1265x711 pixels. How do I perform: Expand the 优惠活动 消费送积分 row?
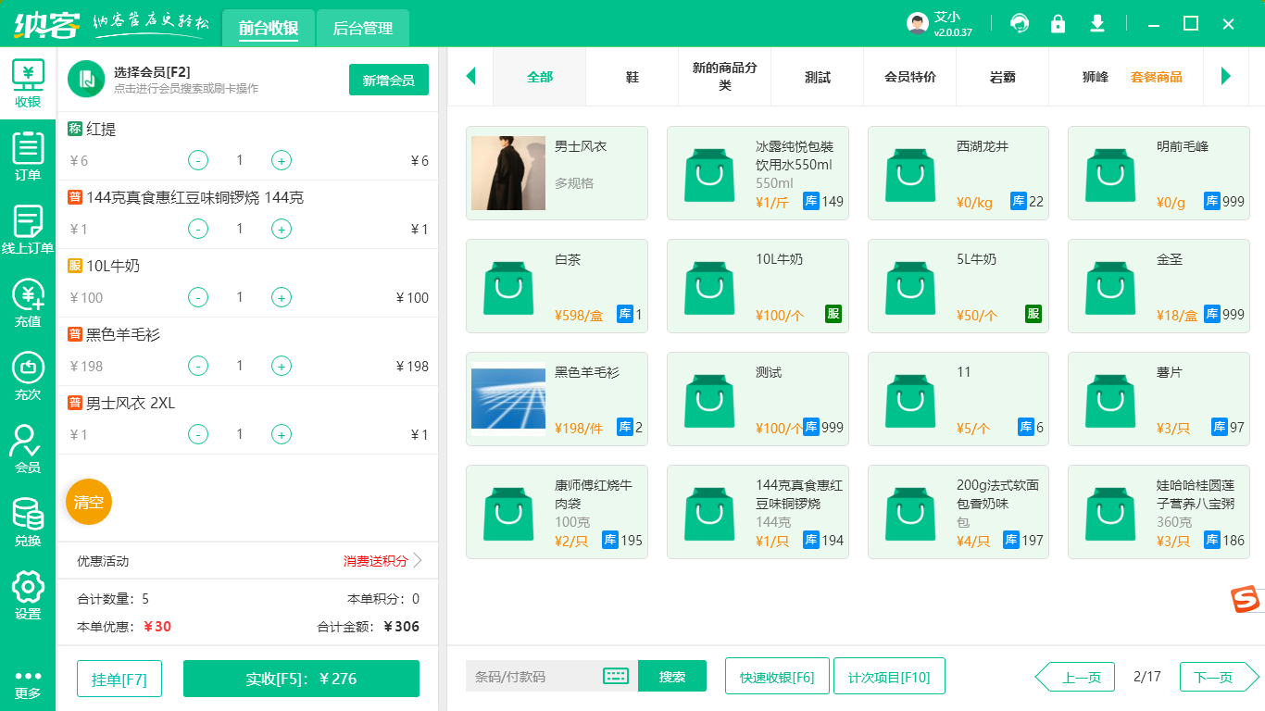(248, 560)
